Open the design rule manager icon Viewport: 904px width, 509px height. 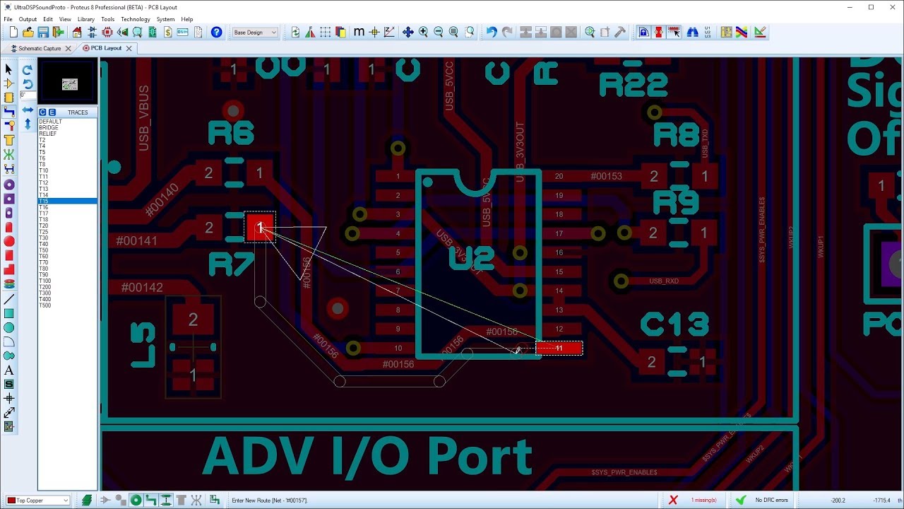(726, 33)
